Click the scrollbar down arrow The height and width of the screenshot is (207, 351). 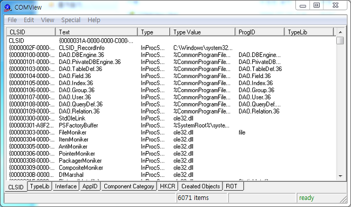tap(340, 176)
